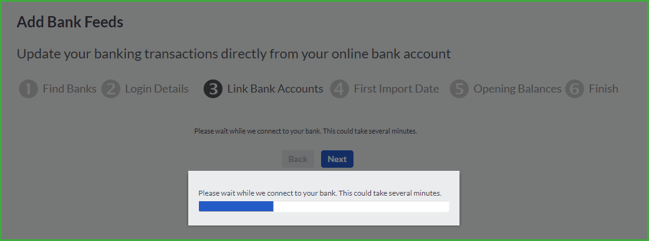Click the 'Update your banking transactions' subtitle
Screen dimensions: 649x241
tap(234, 54)
